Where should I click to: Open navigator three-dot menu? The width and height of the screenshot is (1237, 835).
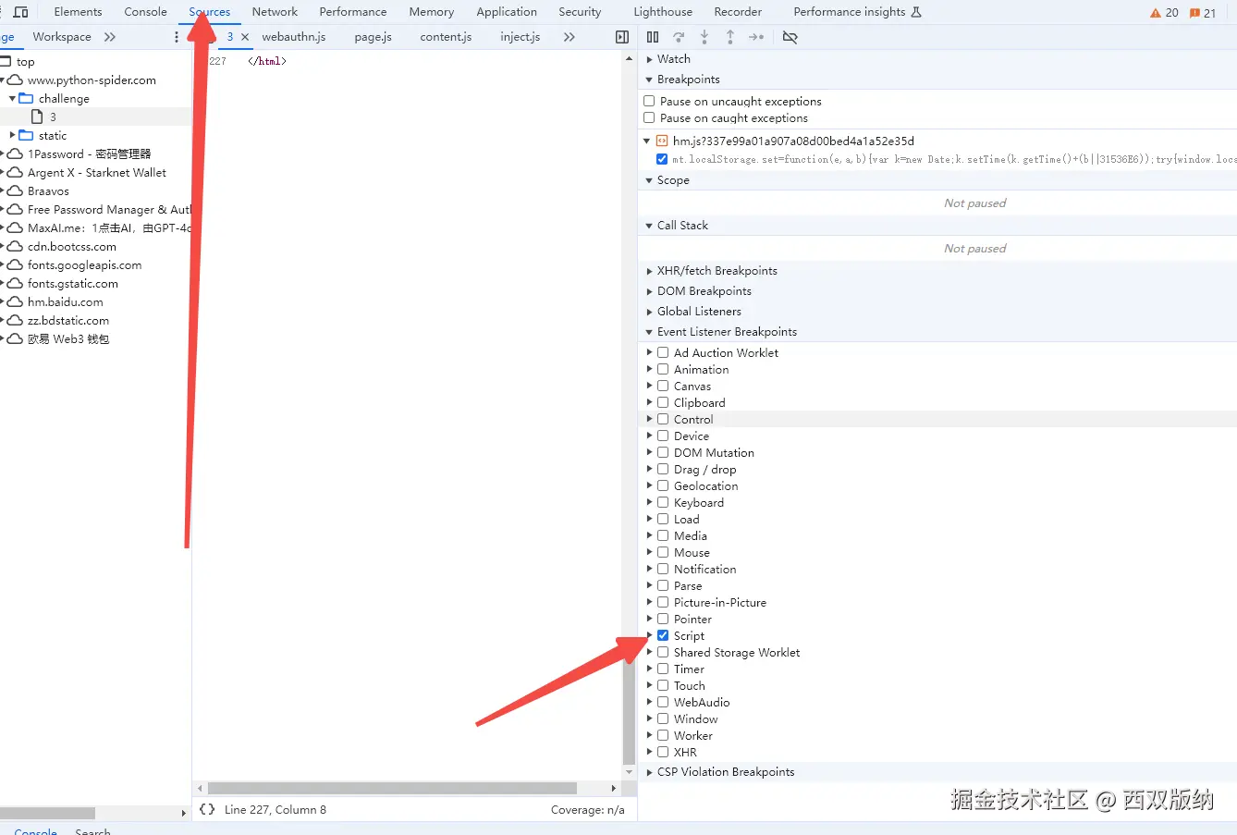point(177,37)
